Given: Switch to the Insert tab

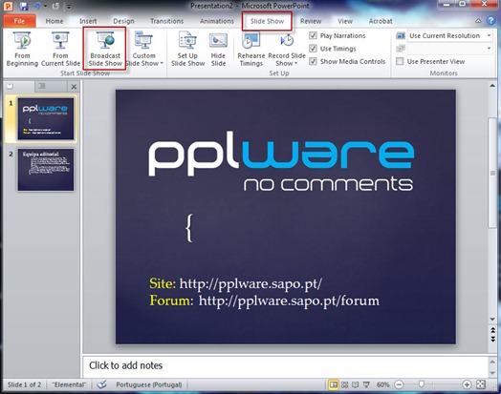Looking at the screenshot, I should coord(88,21).
